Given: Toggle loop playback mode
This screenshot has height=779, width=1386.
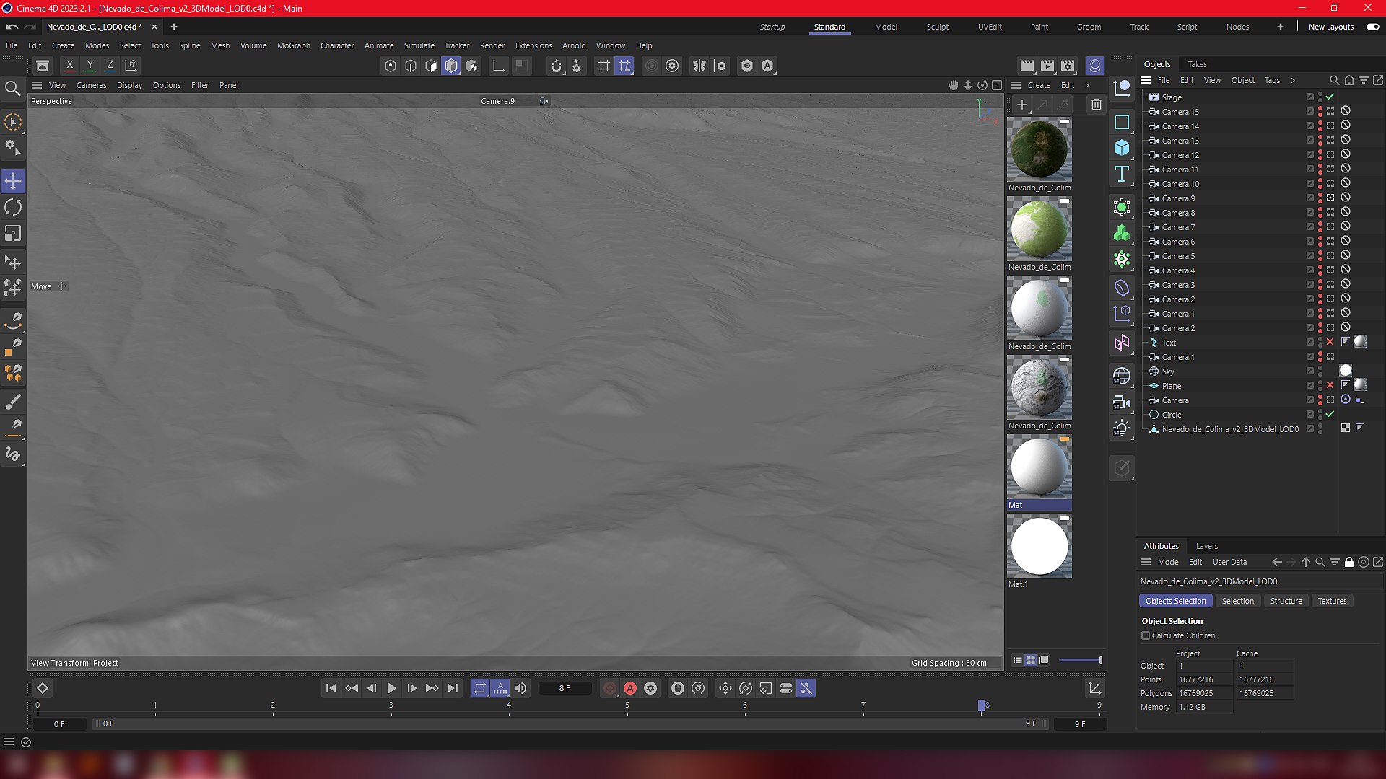Looking at the screenshot, I should (x=480, y=688).
